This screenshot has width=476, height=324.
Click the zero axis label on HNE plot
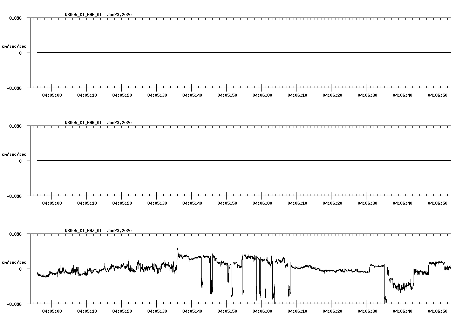pos(20,53)
